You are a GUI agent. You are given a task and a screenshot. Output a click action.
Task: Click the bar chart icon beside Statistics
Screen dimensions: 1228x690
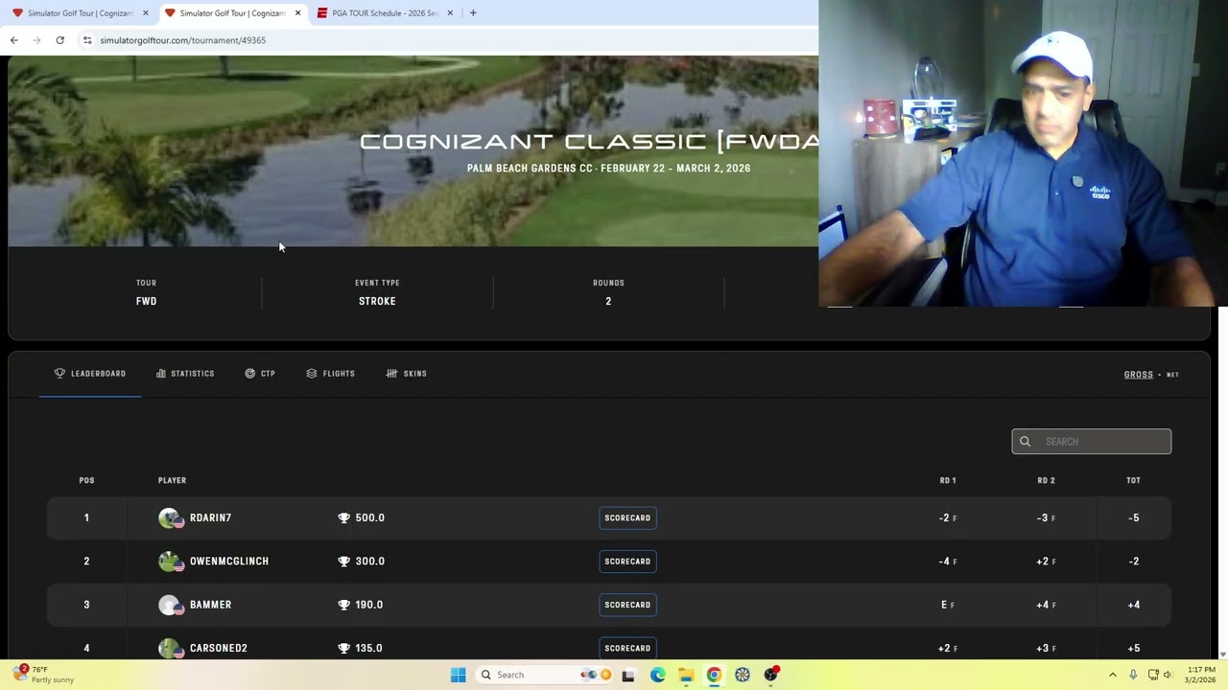[x=161, y=374]
